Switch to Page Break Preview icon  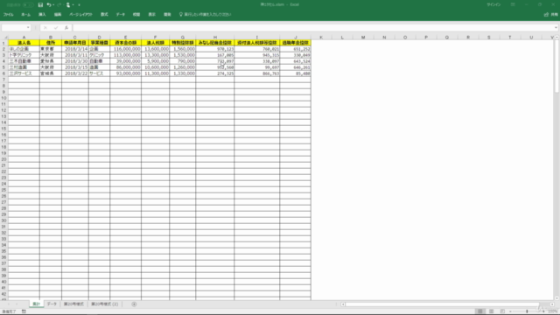(502, 311)
